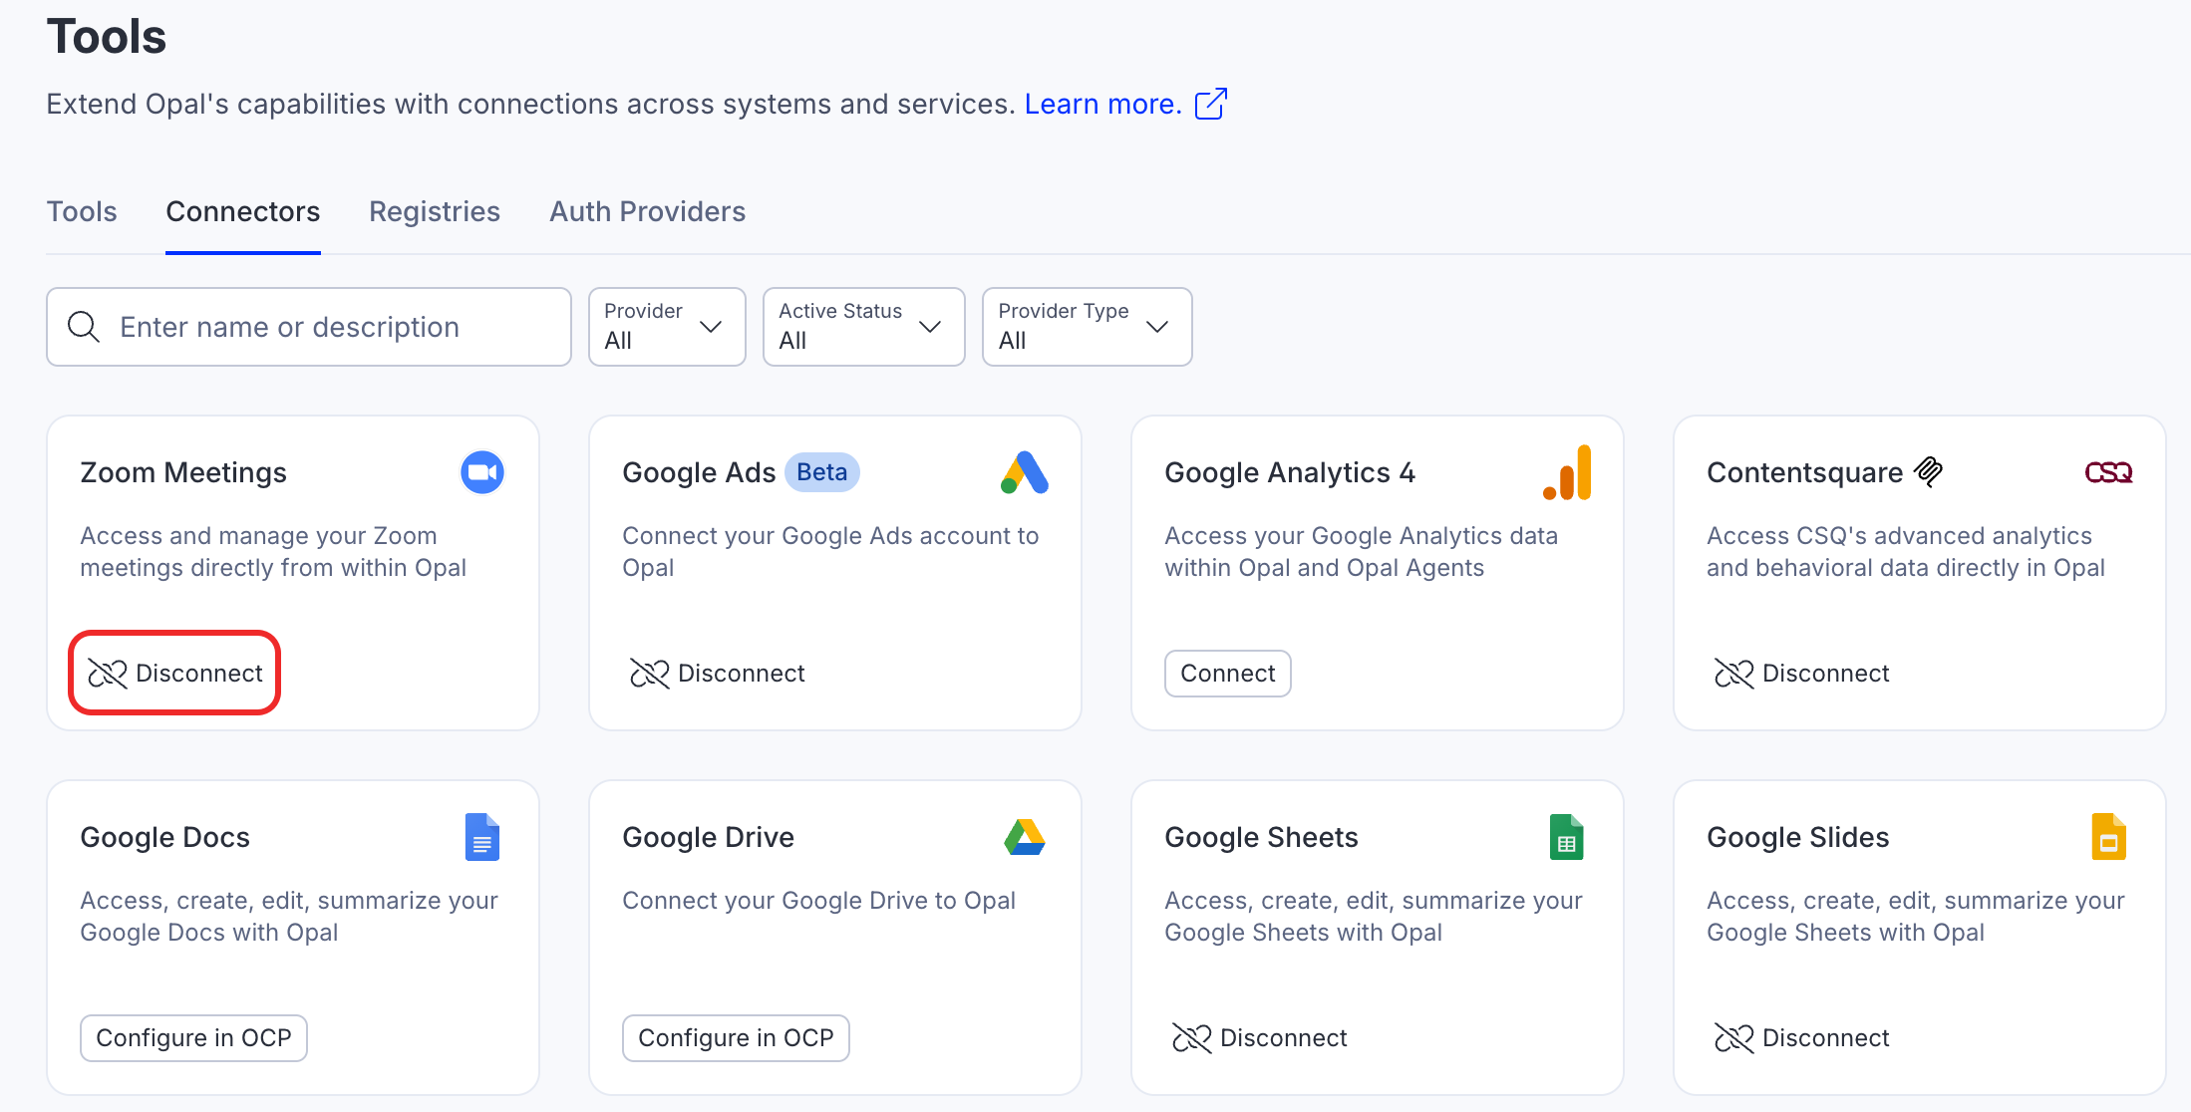
Task: Click the magnifying glass search icon
Action: point(84,327)
